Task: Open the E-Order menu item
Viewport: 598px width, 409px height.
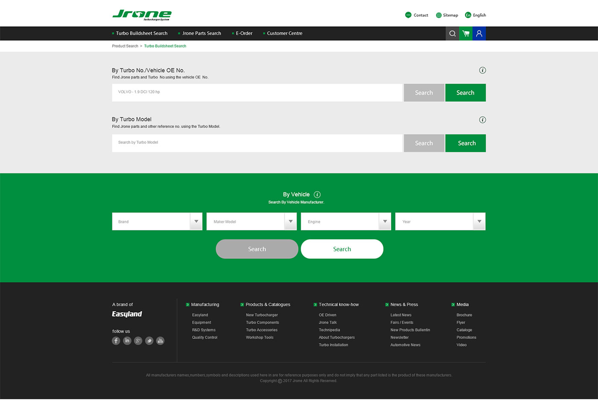Action: pos(244,33)
